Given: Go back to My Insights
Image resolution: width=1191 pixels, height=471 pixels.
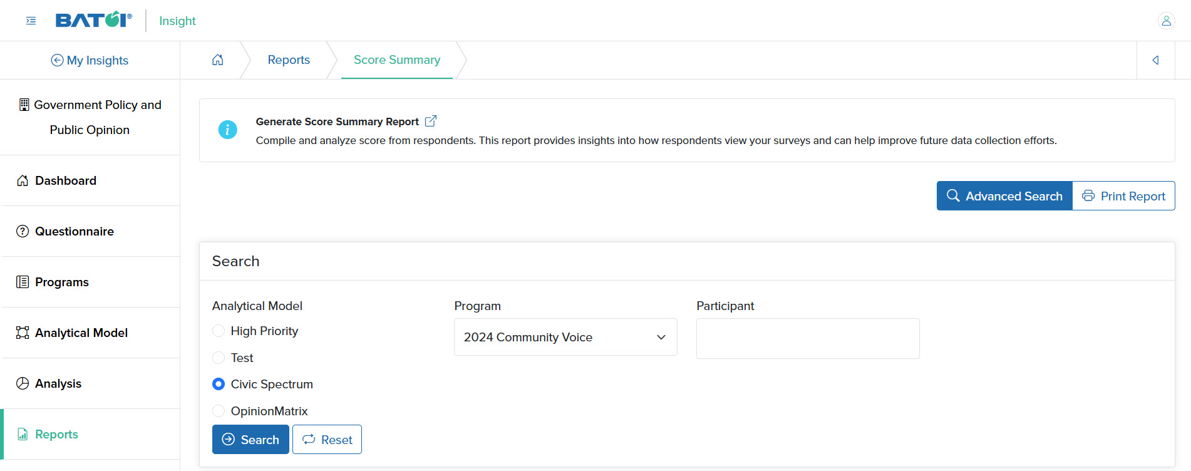Looking at the screenshot, I should coord(90,60).
